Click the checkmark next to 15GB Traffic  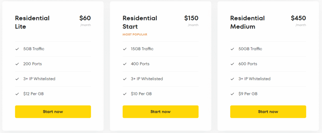[x=125, y=49]
